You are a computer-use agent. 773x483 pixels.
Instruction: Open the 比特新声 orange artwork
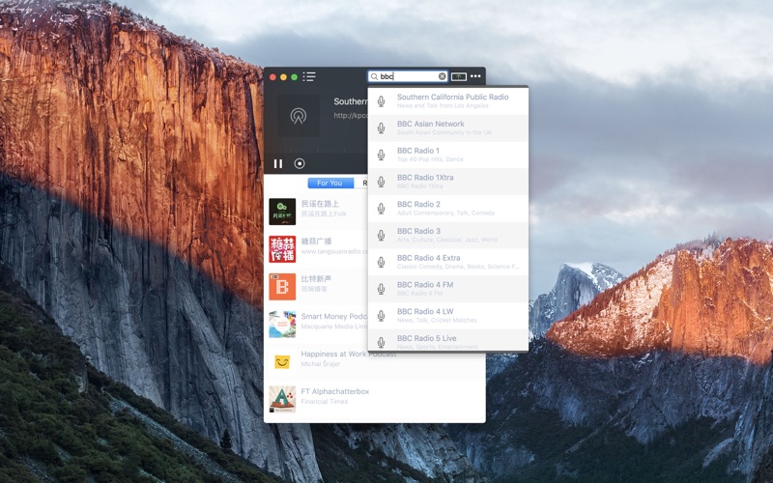[x=282, y=286]
